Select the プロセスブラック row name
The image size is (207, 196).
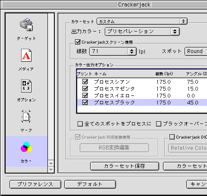pos(114,102)
